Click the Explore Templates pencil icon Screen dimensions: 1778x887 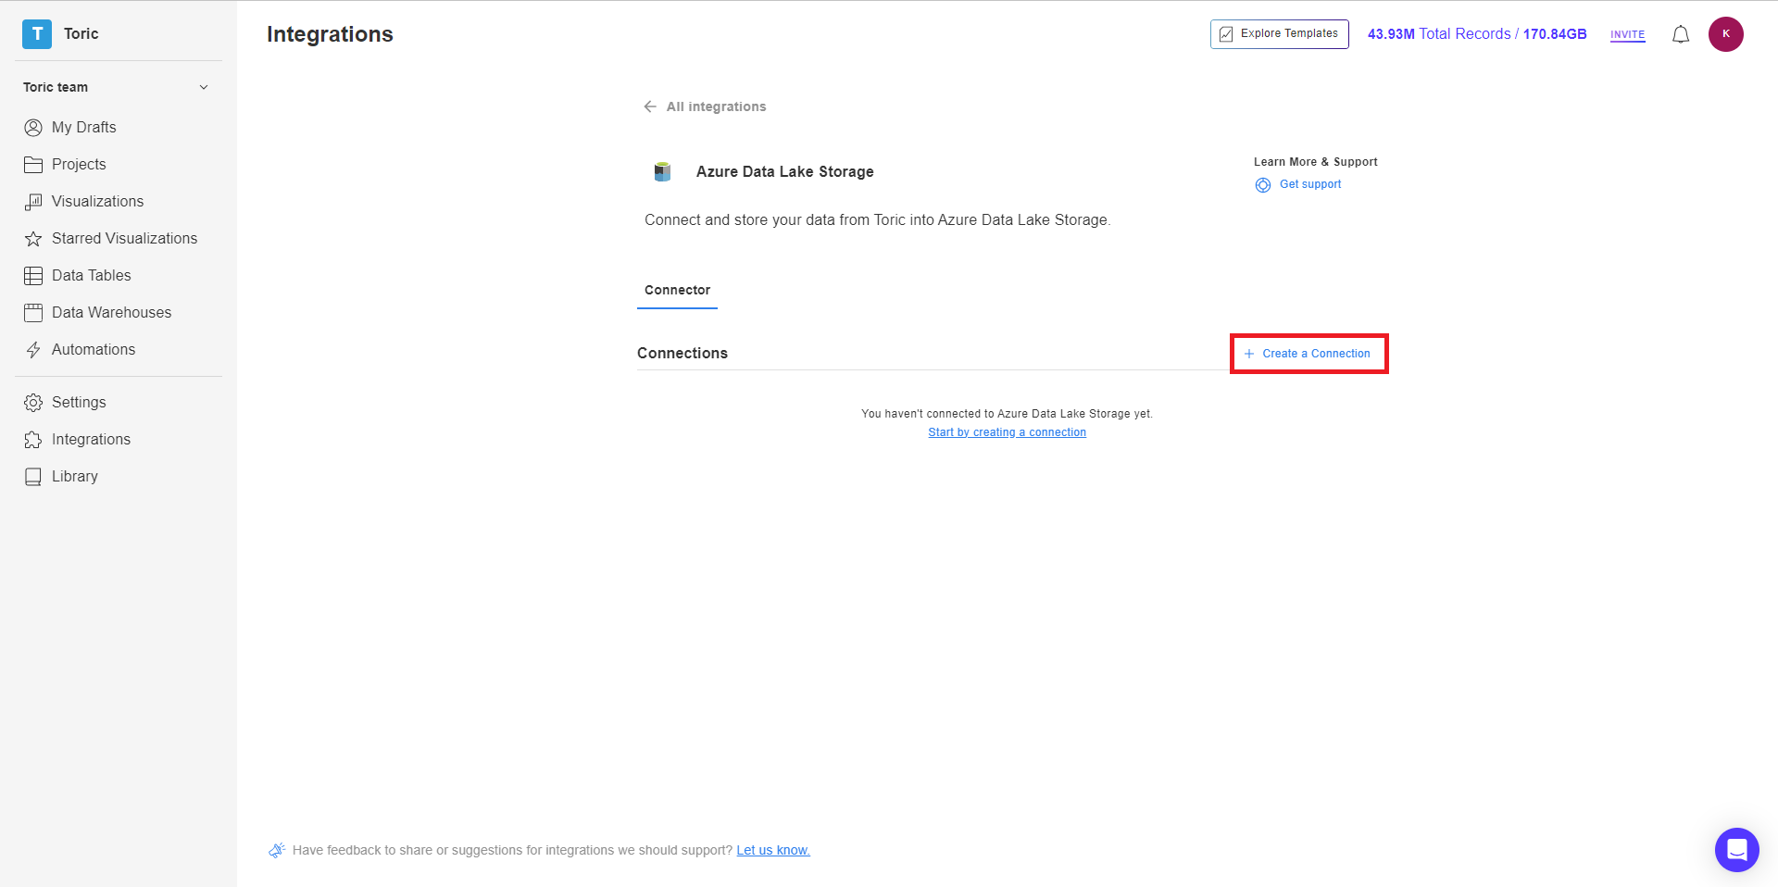click(x=1226, y=34)
